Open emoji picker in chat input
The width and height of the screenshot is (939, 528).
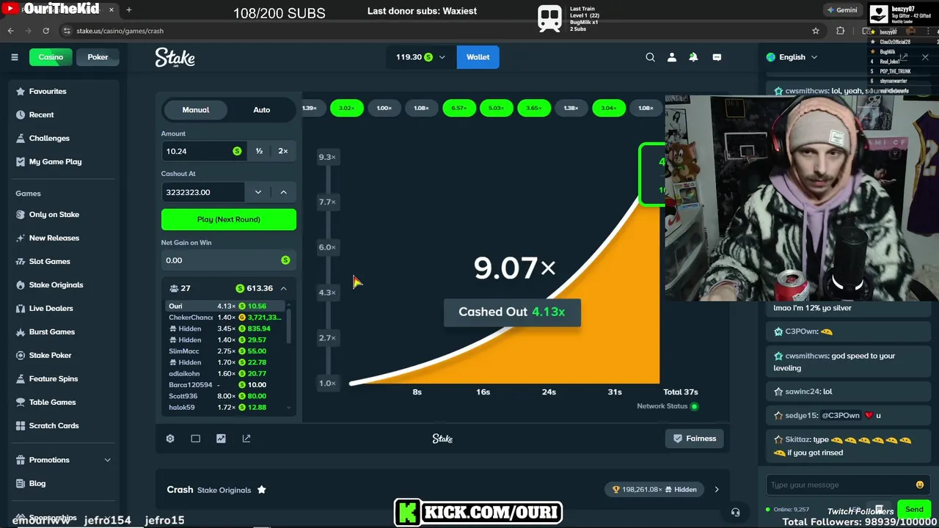point(920,485)
